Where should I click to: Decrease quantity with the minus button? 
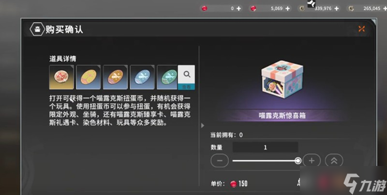(220, 161)
